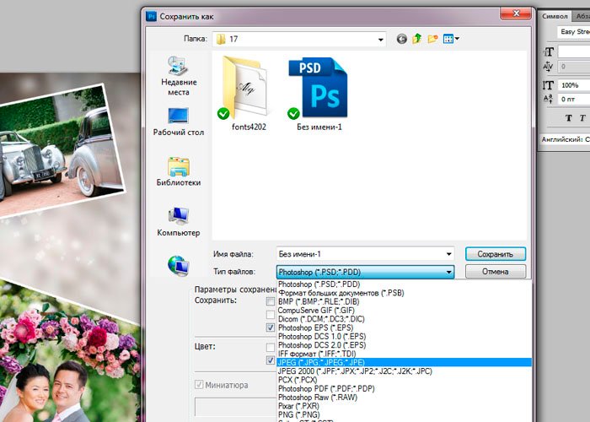Go up one folder level
590x422 pixels.
click(417, 39)
